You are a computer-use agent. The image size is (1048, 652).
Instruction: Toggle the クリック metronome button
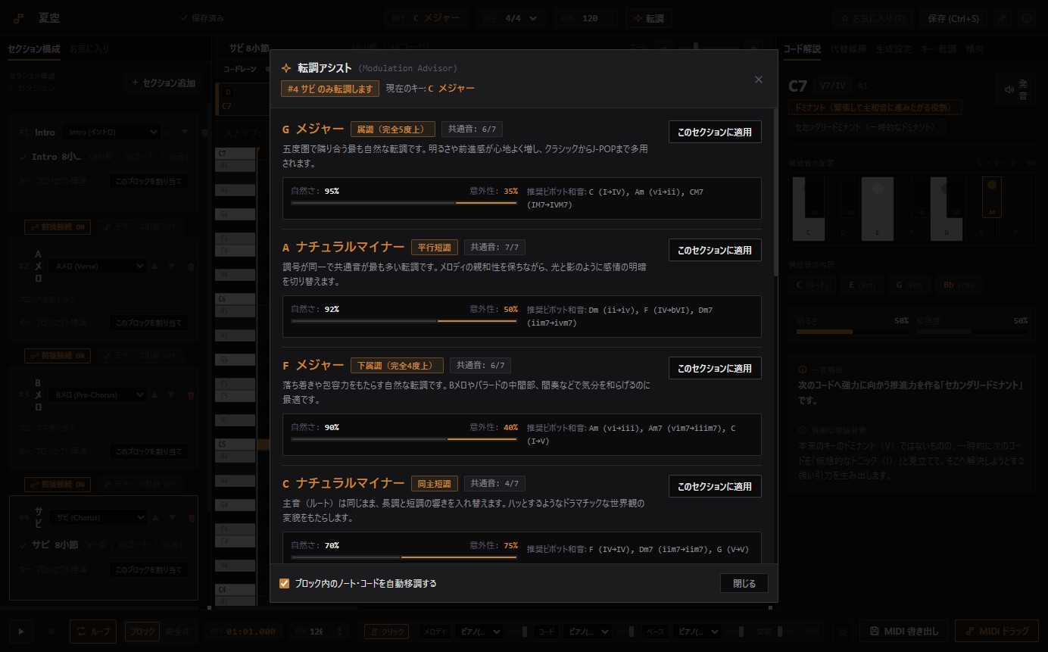pos(386,631)
